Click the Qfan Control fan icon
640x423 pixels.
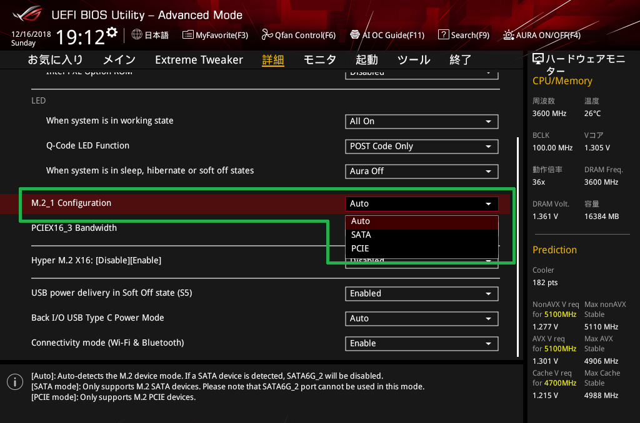[267, 35]
